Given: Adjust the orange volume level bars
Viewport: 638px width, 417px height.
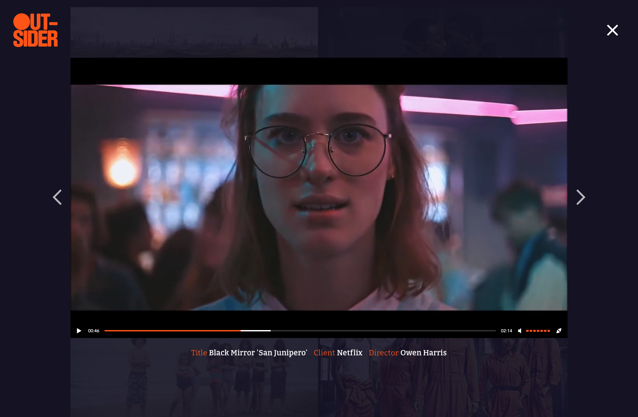Looking at the screenshot, I should click(538, 331).
